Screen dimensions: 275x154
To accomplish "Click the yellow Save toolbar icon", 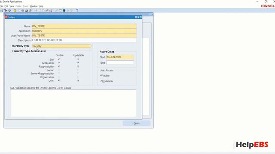I will (x=15, y=10).
